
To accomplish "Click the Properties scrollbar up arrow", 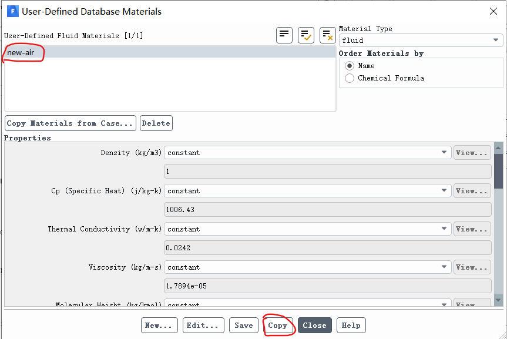I will click(498, 148).
